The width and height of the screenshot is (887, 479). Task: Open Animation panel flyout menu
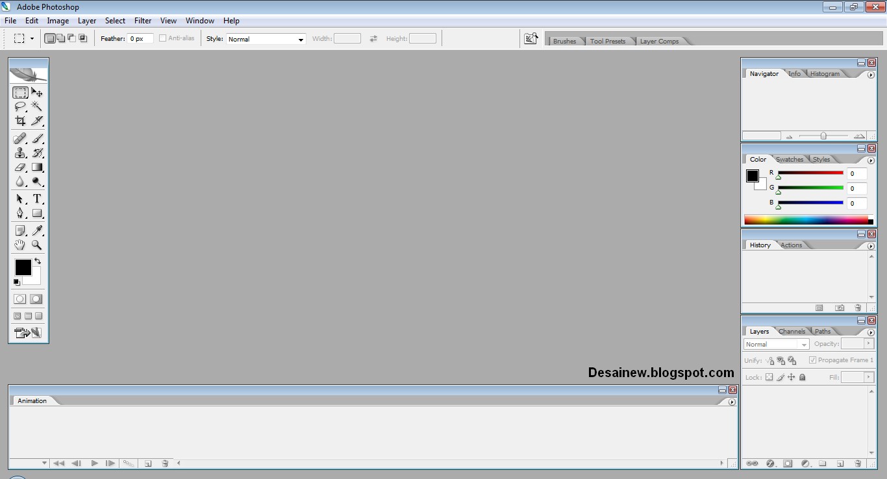[x=732, y=402]
